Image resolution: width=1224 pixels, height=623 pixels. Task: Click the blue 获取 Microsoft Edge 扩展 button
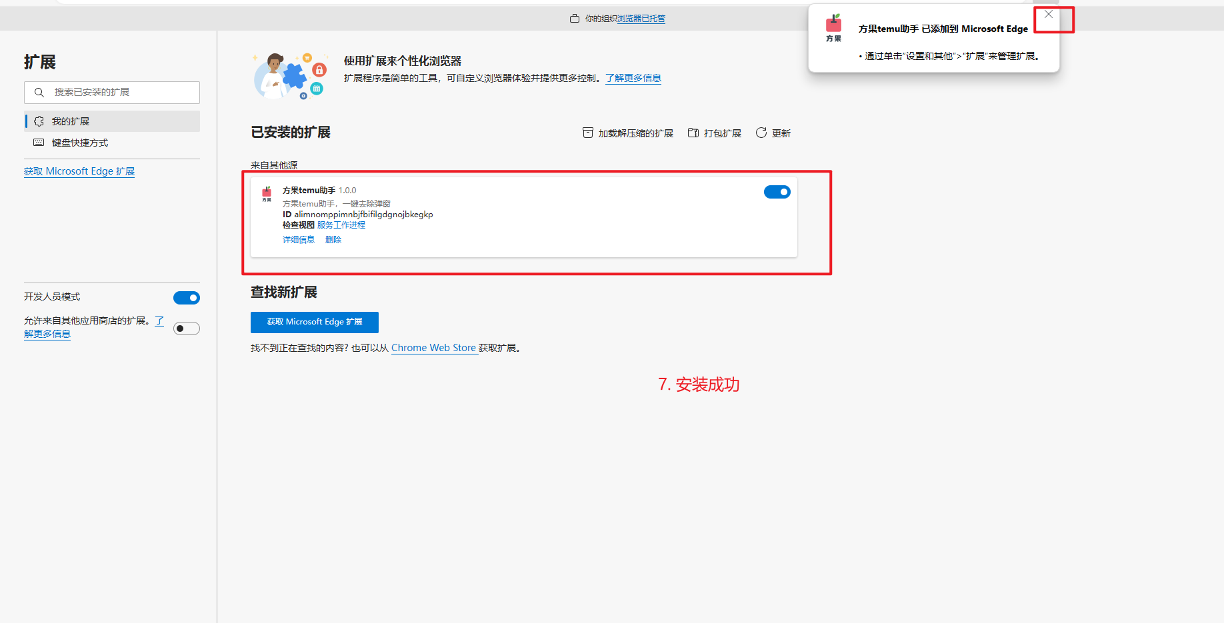(315, 322)
